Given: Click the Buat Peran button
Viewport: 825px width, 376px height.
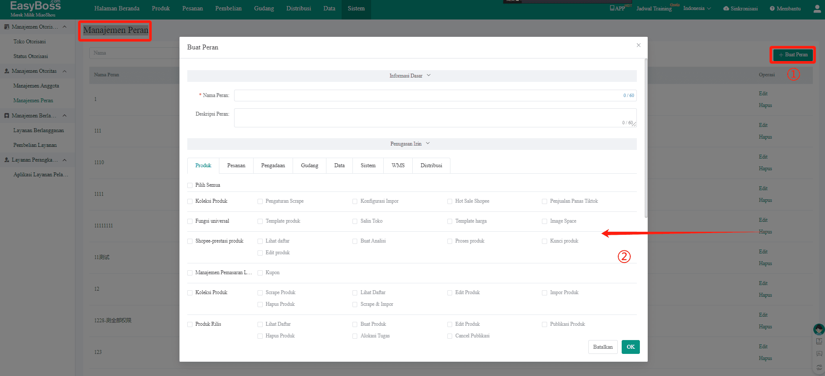Looking at the screenshot, I should pyautogui.click(x=793, y=55).
